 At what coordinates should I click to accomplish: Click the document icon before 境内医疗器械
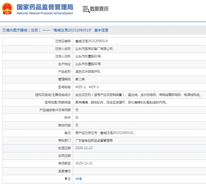(4, 30)
